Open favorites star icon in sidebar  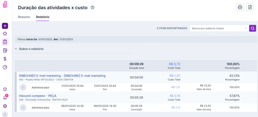(x=5, y=34)
